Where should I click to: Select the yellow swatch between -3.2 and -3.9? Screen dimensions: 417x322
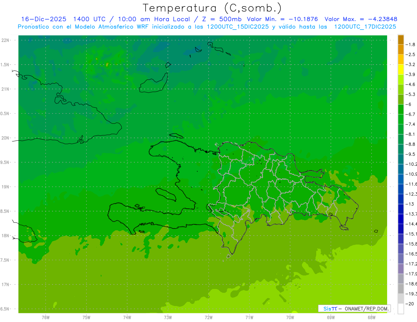pyautogui.click(x=401, y=69)
